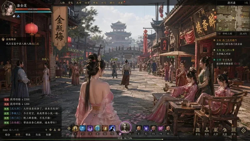
Task: Open the 角色 character icon bottom right
Action: tap(207, 131)
